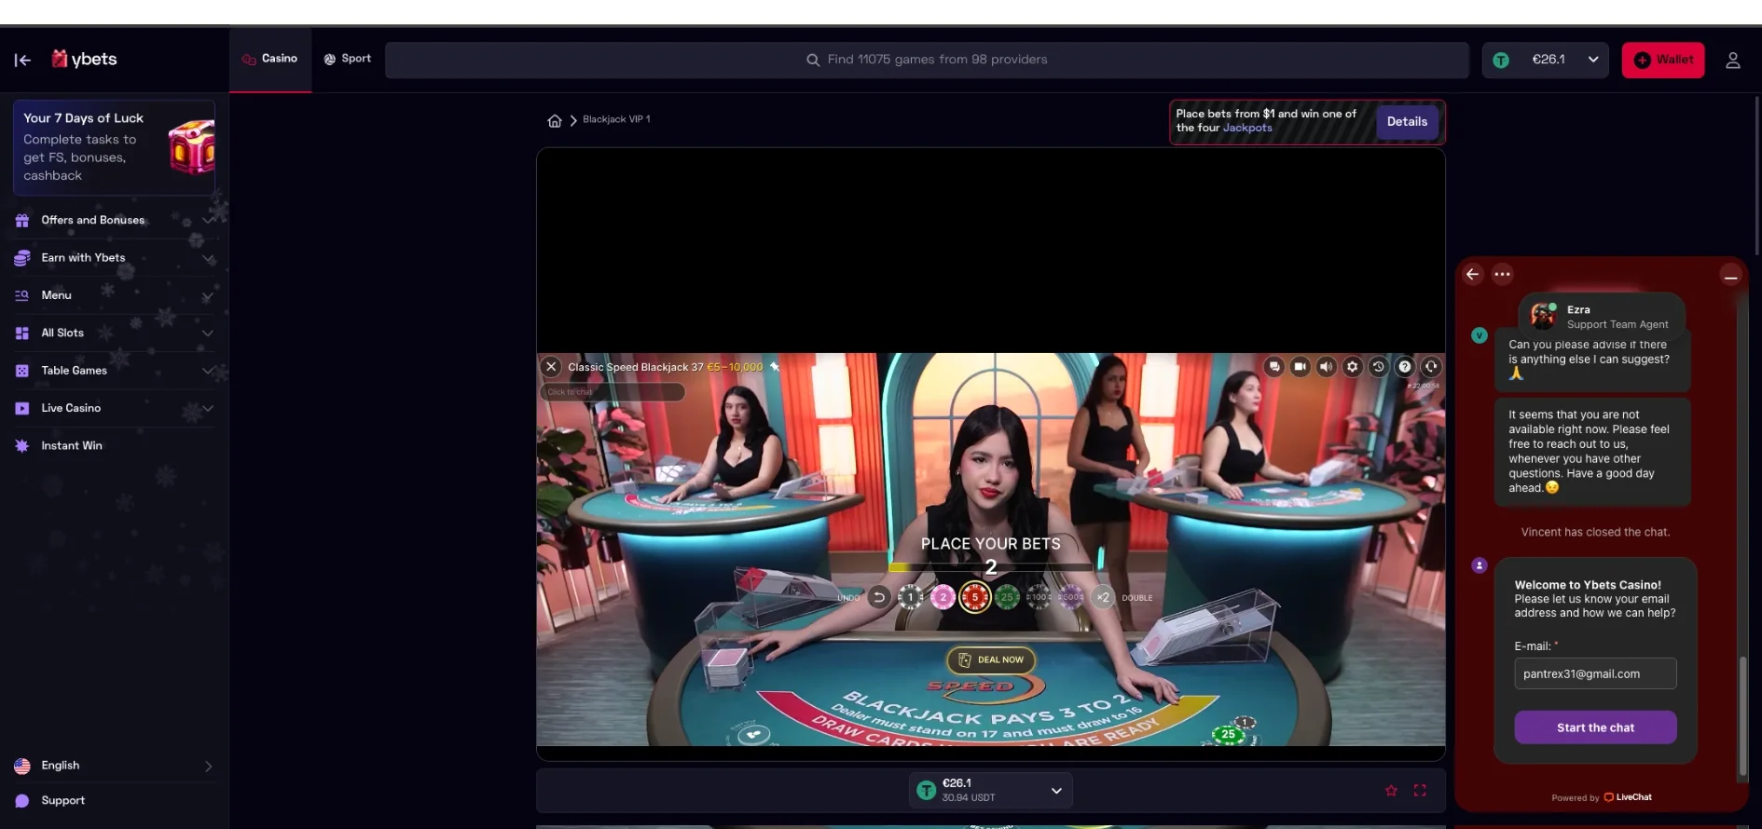Click the in-game 'Click to chat' field

click(x=613, y=392)
